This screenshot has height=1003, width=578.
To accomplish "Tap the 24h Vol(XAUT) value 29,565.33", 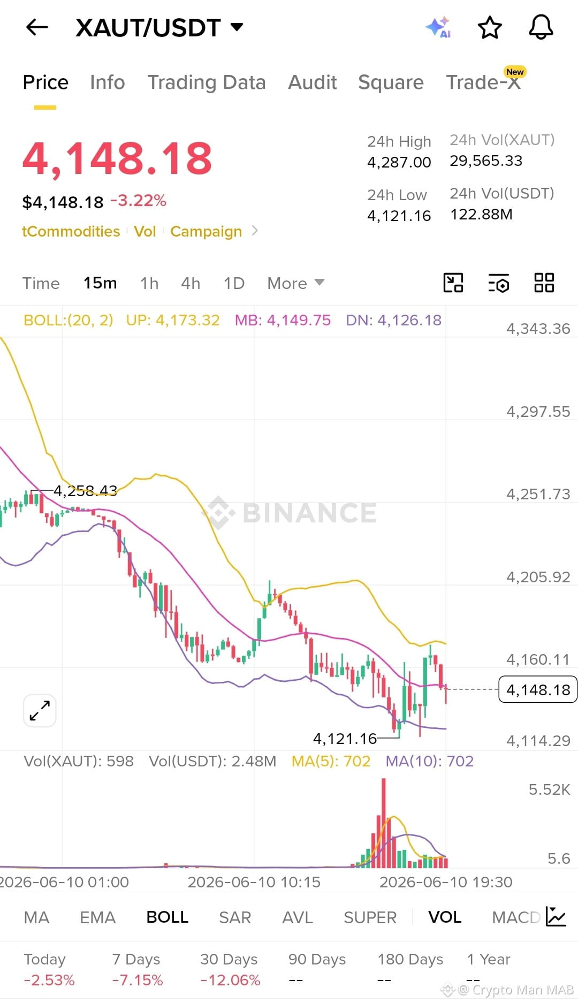I will [x=486, y=161].
